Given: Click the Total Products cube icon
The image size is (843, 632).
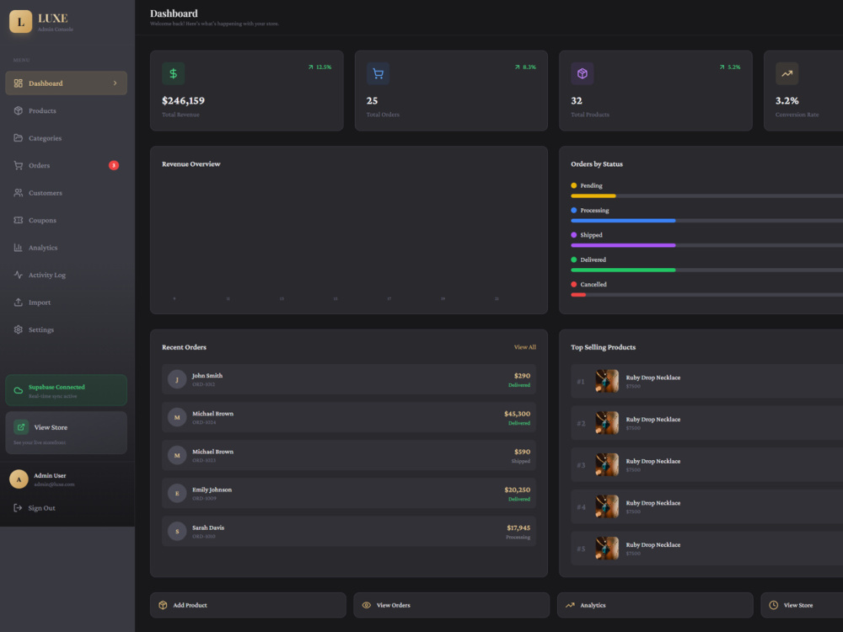Looking at the screenshot, I should click(x=583, y=73).
